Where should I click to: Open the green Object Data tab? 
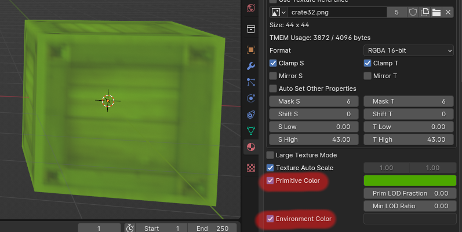[250, 131]
